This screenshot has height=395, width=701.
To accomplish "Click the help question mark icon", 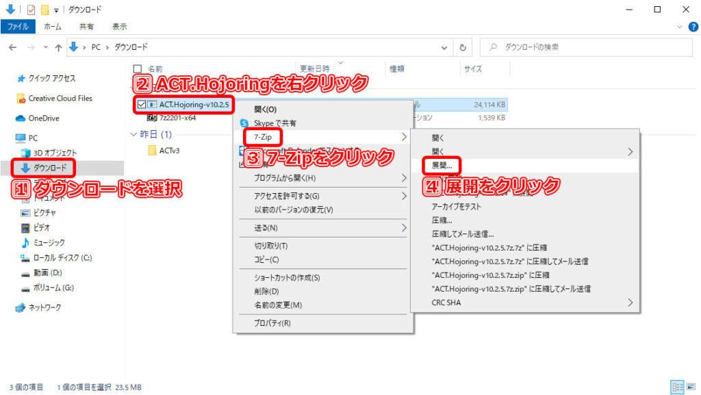I will [x=693, y=27].
